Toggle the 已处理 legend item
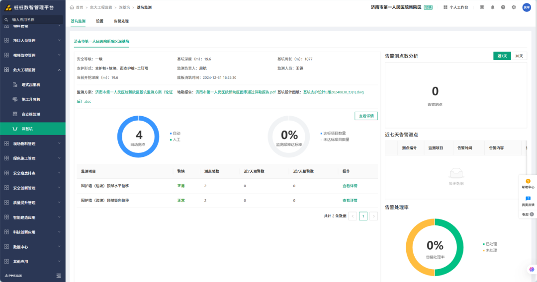The image size is (537, 282). 490,244
